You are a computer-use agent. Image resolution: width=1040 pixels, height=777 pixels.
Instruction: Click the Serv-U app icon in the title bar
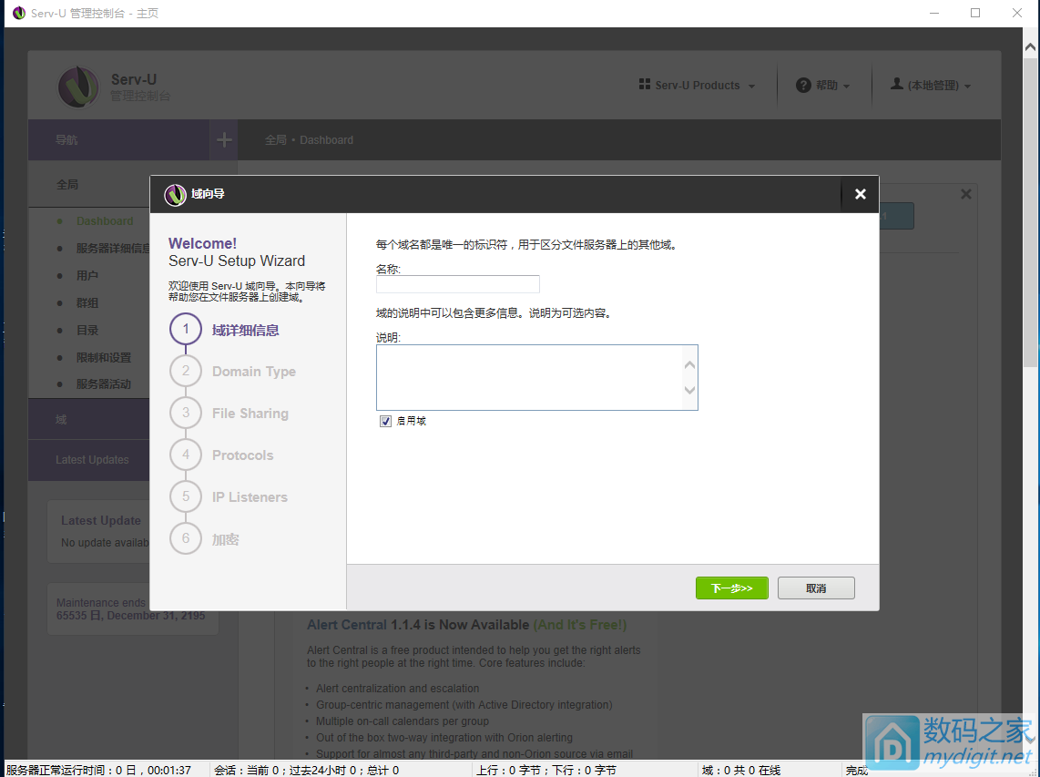pyautogui.click(x=19, y=13)
